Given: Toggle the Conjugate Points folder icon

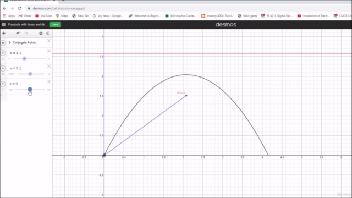Looking at the screenshot, I should [3, 43].
